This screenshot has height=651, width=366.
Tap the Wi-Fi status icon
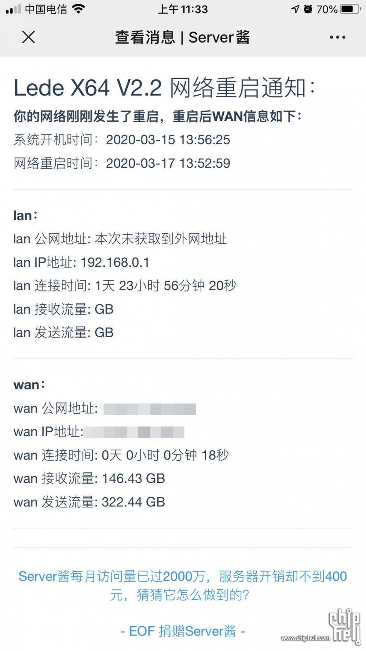[79, 9]
